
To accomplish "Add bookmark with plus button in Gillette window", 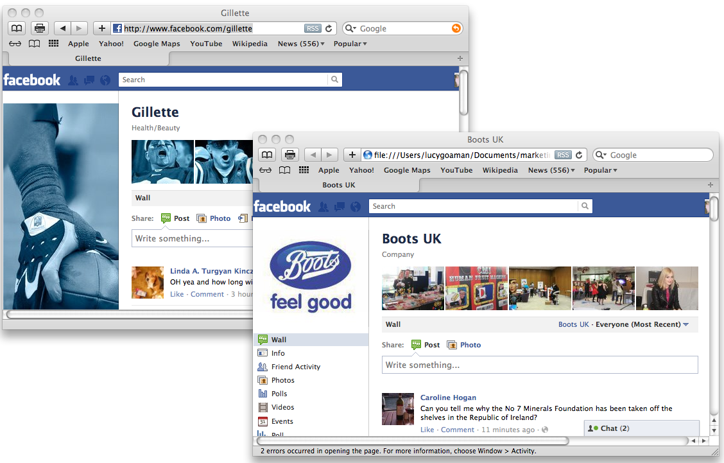I will (x=102, y=28).
